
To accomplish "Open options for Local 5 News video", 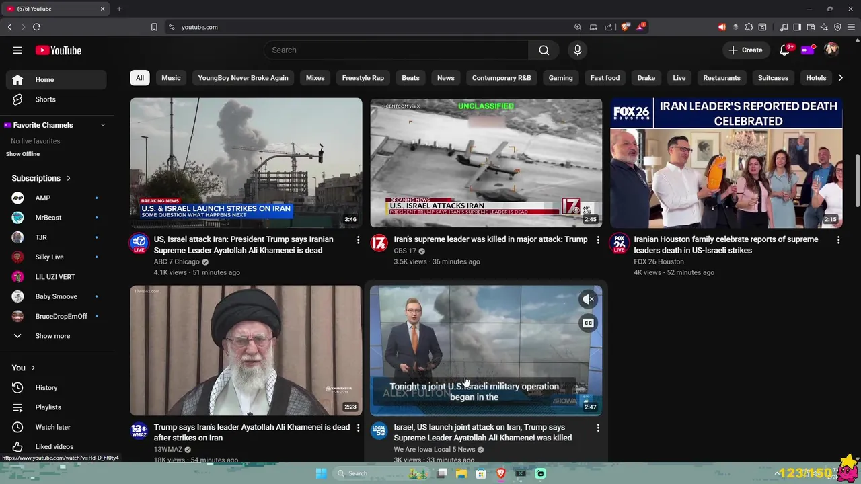I will pos(598,428).
